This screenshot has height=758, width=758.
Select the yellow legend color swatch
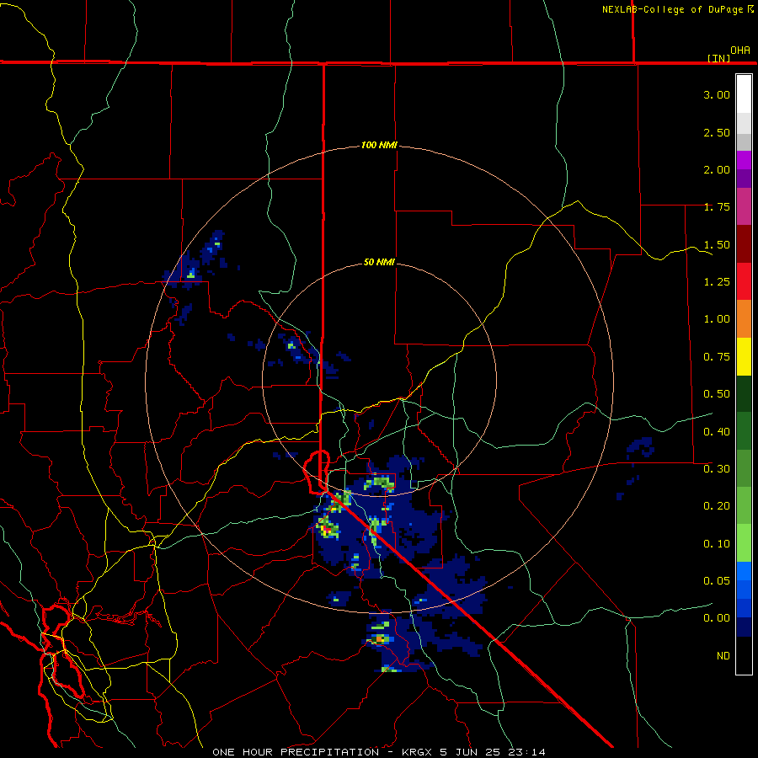coord(744,356)
